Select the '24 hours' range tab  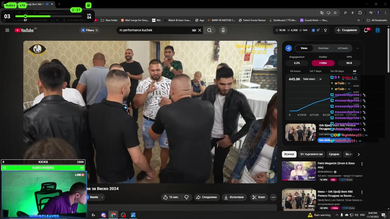point(295,71)
